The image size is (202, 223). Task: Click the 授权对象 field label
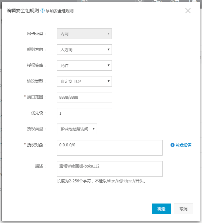(36, 145)
